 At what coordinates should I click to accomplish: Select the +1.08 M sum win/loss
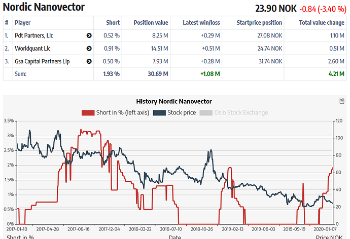click(x=211, y=74)
